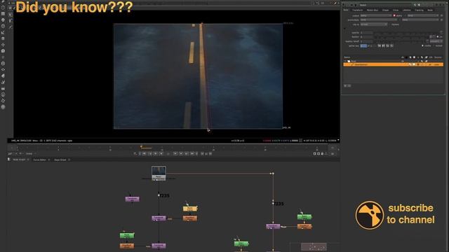The height and width of the screenshot is (252, 449).
Task: Click the node graph minimap in bottom-right corner
Action: 314,247
